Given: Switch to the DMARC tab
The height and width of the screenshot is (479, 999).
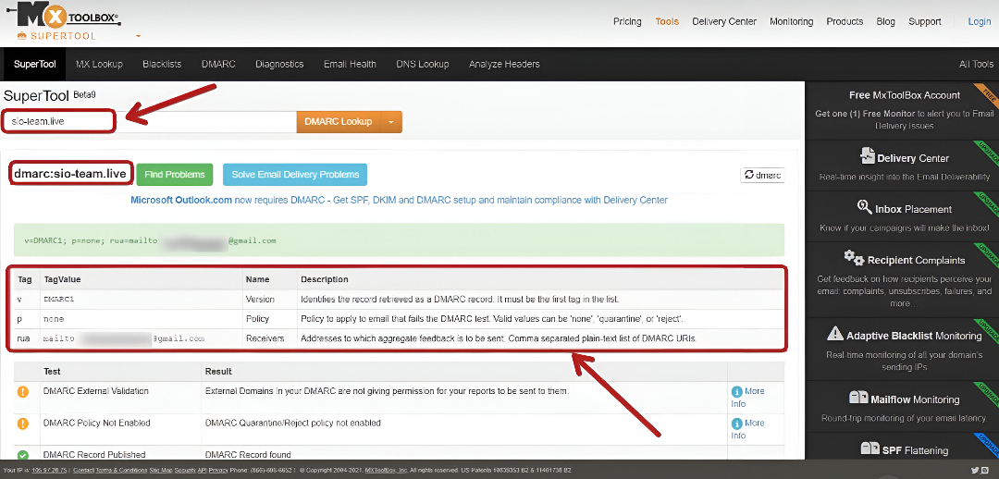Looking at the screenshot, I should (218, 64).
